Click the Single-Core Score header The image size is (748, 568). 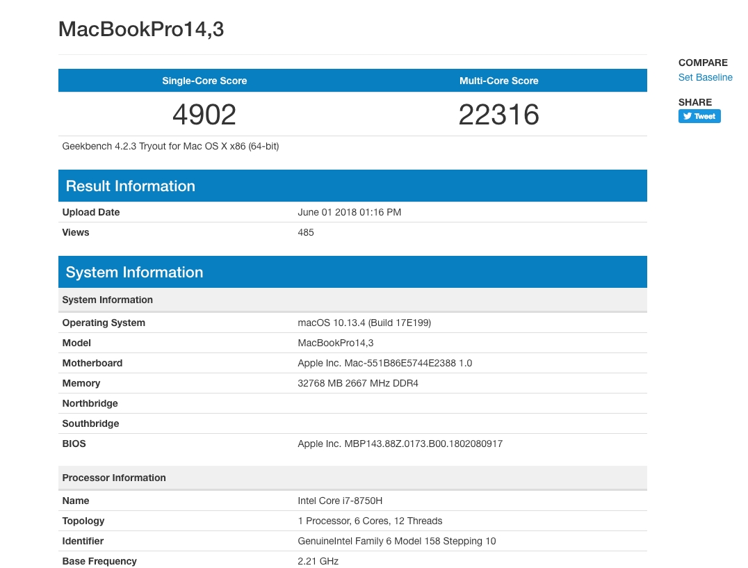204,81
